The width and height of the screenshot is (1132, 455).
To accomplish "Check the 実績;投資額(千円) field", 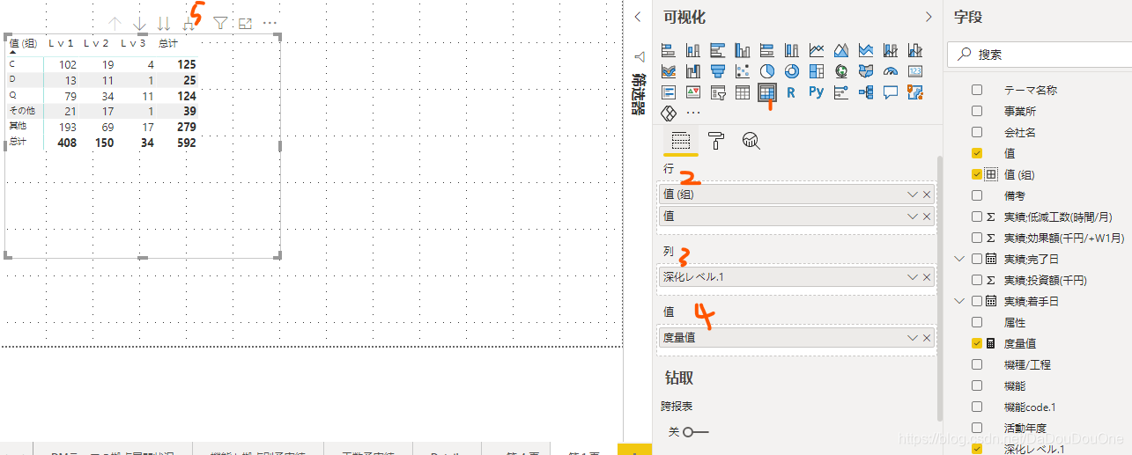I will click(977, 280).
